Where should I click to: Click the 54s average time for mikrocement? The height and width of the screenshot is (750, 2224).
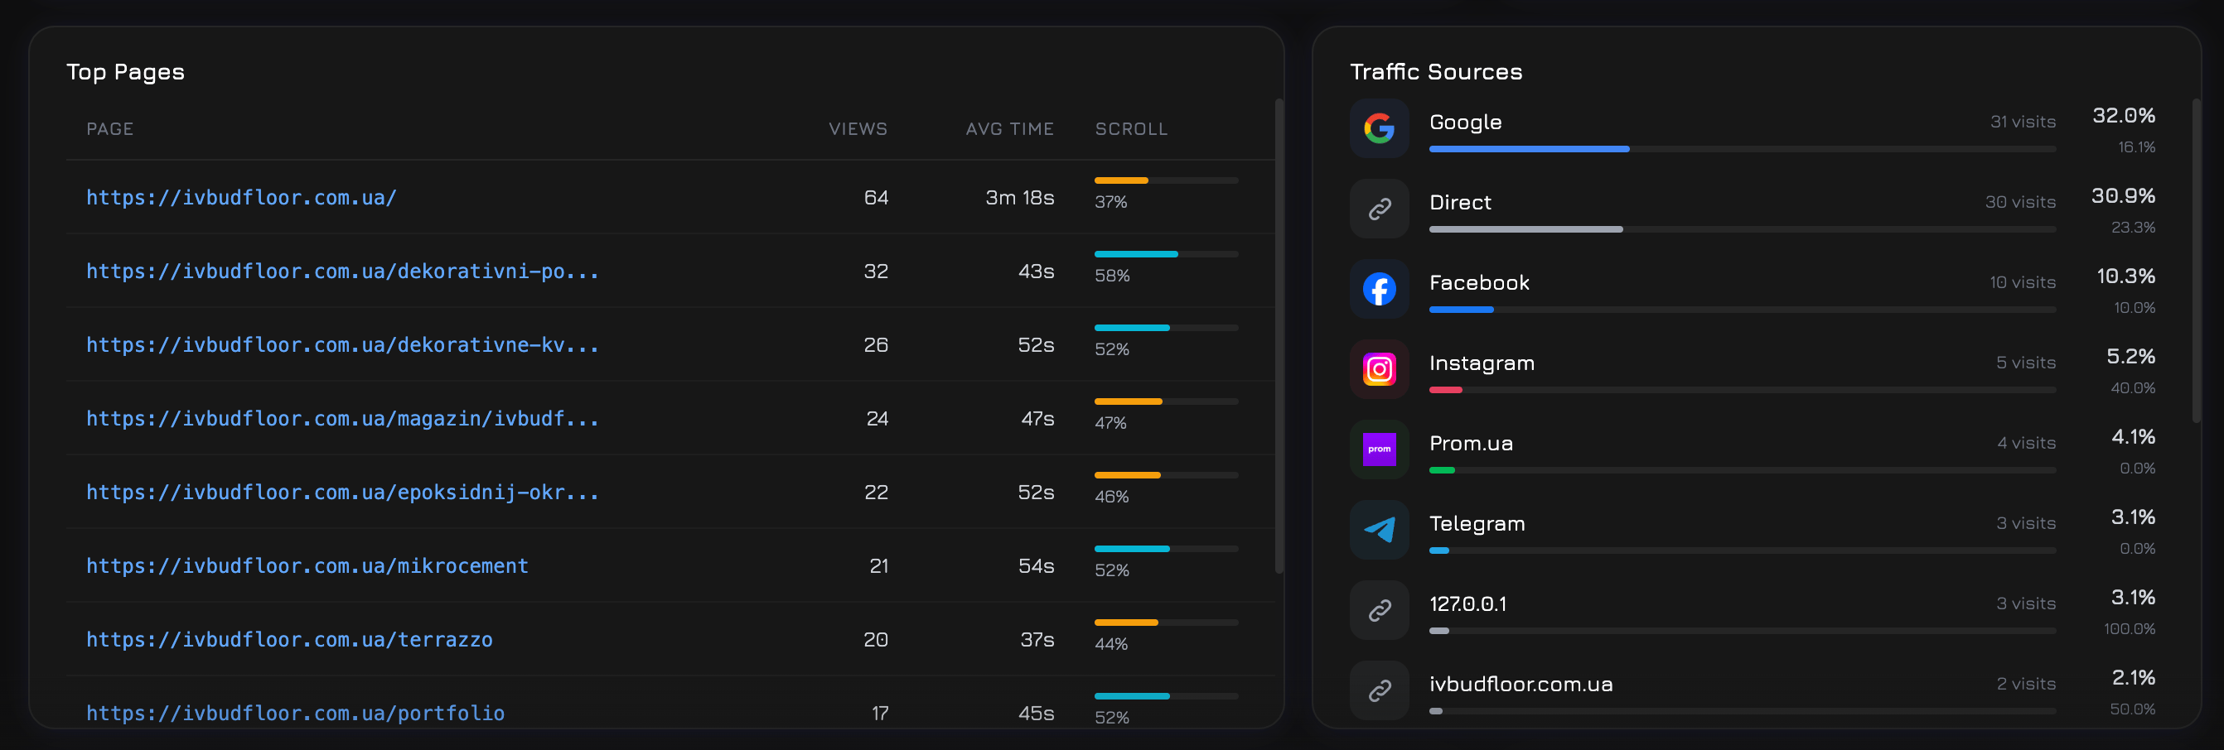pyautogui.click(x=1036, y=566)
